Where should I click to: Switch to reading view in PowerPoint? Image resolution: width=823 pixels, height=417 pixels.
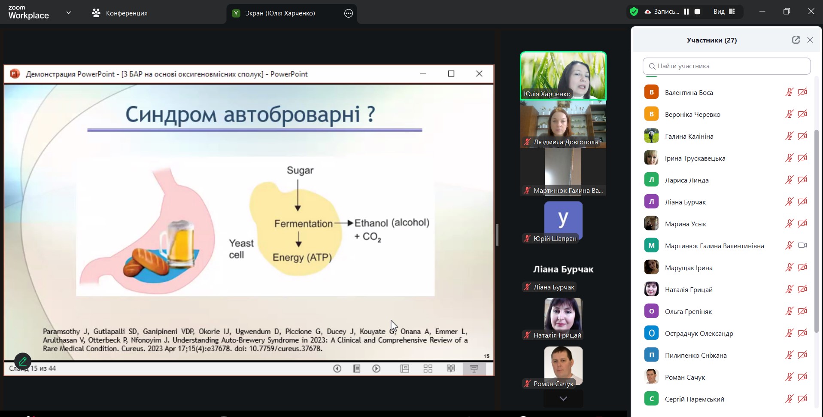point(451,368)
